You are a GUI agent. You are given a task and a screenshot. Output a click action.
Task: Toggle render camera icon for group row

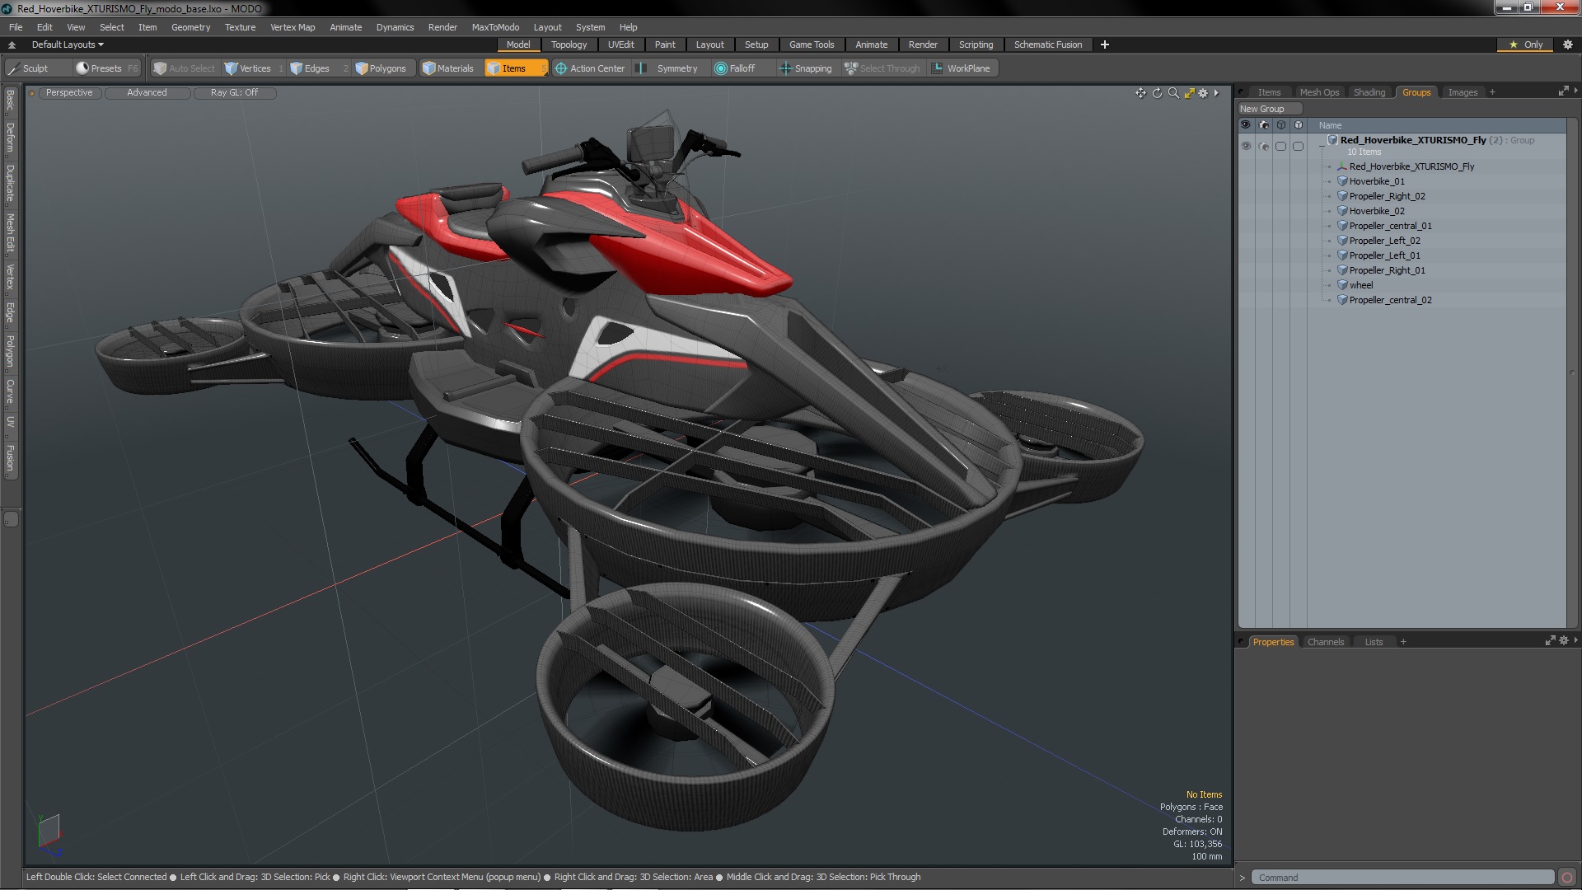(1264, 146)
